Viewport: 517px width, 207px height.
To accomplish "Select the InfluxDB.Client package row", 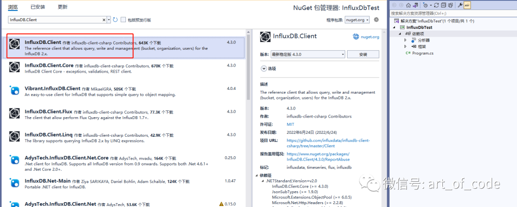I will pos(124,48).
